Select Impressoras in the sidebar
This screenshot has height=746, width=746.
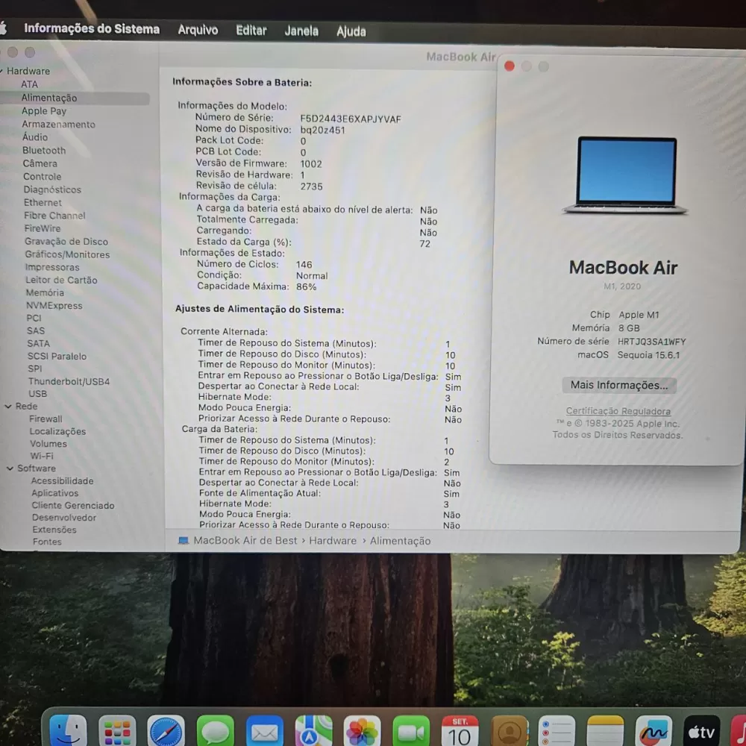click(52, 267)
